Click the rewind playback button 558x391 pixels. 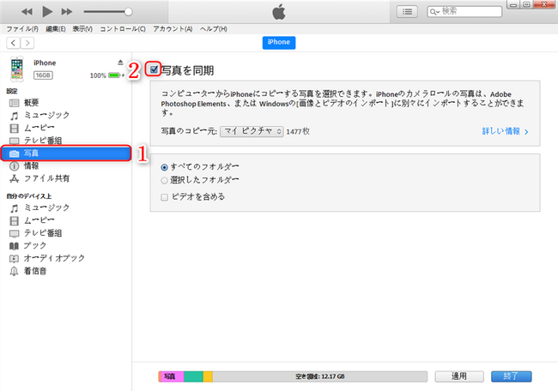pyautogui.click(x=27, y=12)
